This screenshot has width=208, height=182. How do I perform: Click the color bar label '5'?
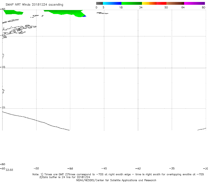[x=103, y=7]
